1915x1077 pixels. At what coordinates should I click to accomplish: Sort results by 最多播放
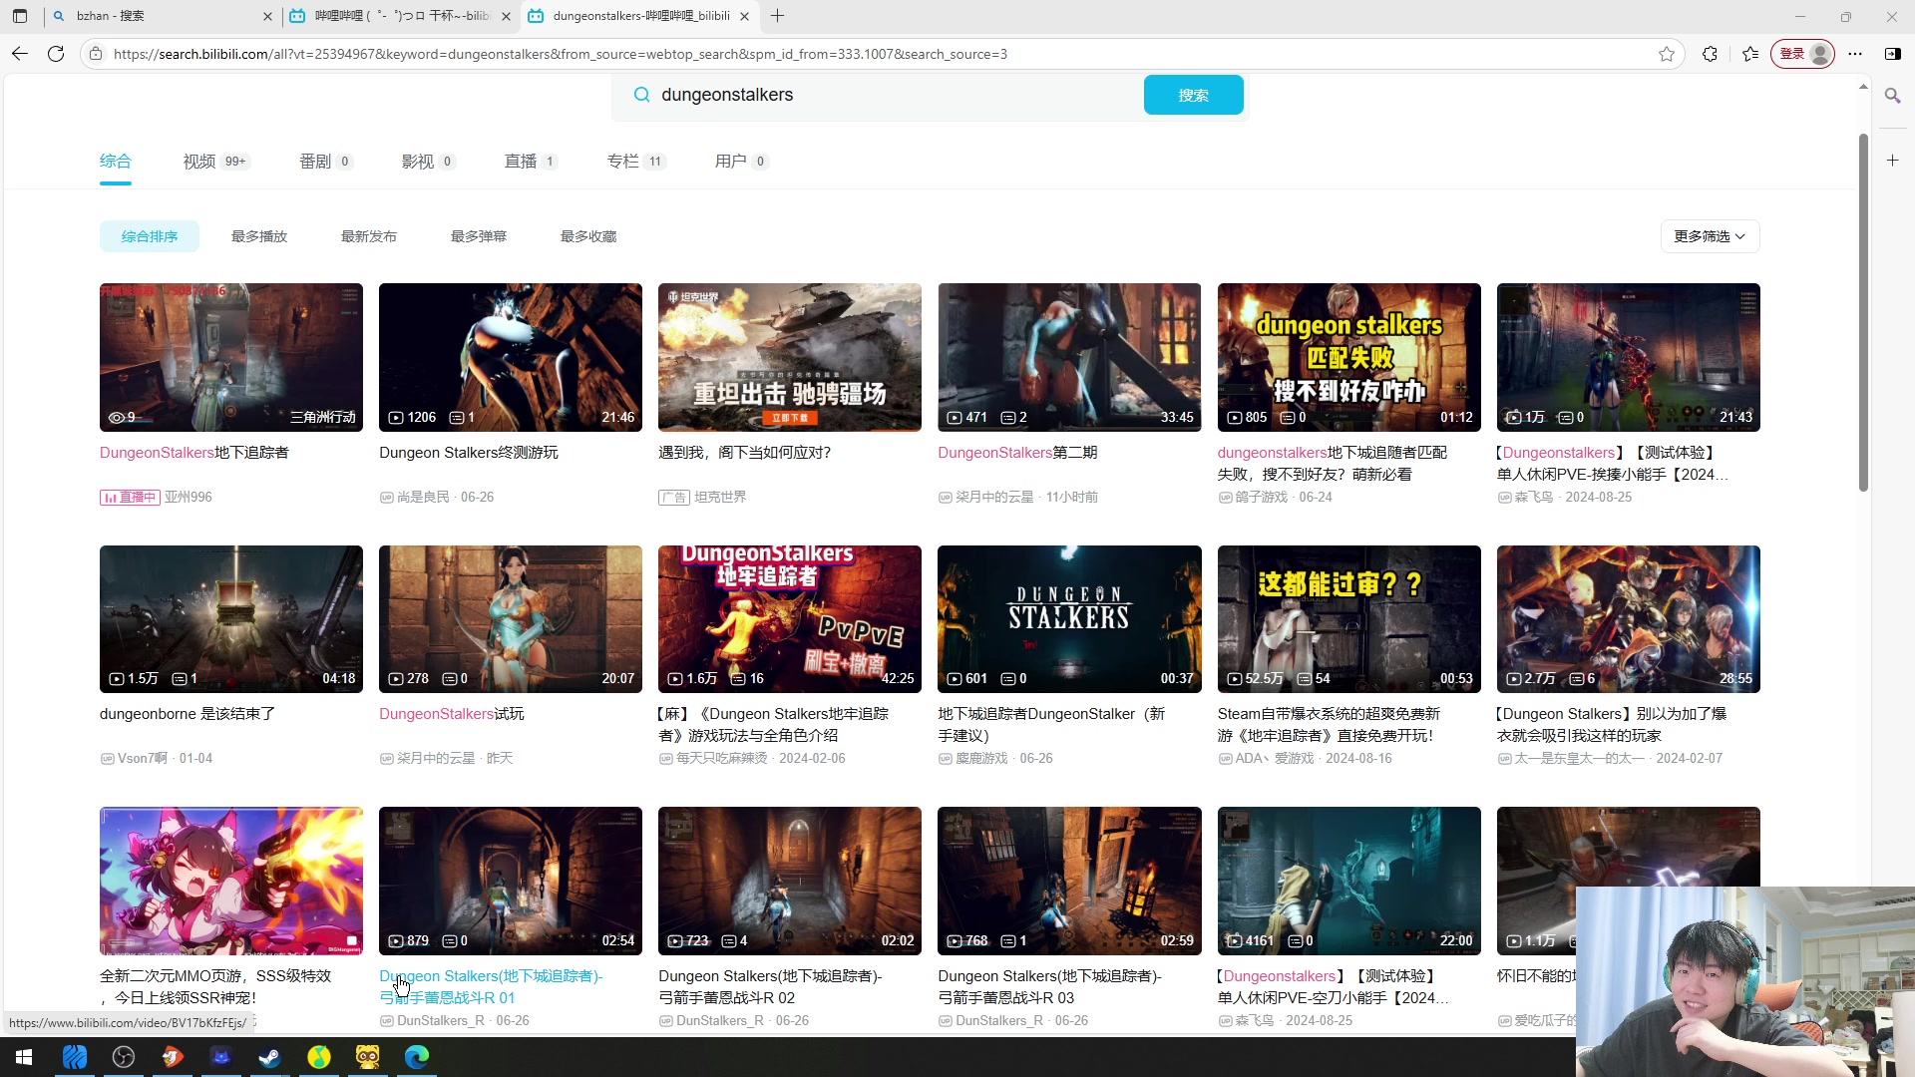click(x=259, y=236)
